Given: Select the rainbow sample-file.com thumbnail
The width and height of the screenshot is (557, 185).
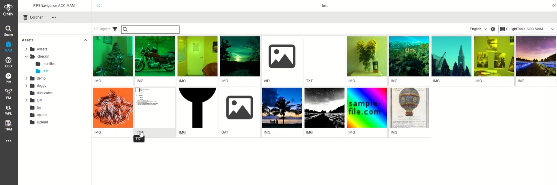Looking at the screenshot, I should 367,108.
